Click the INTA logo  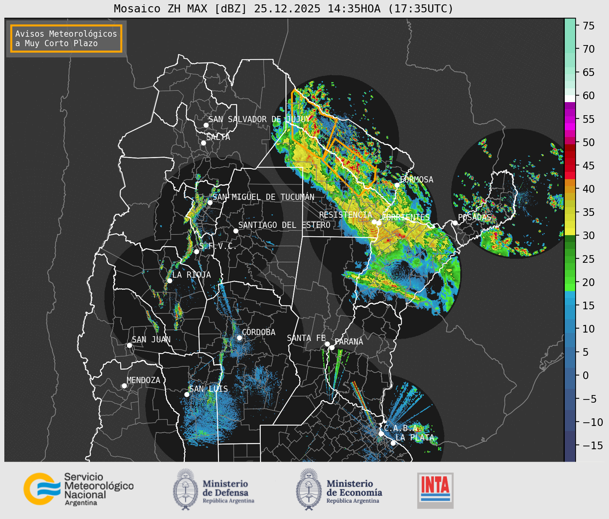click(x=435, y=490)
